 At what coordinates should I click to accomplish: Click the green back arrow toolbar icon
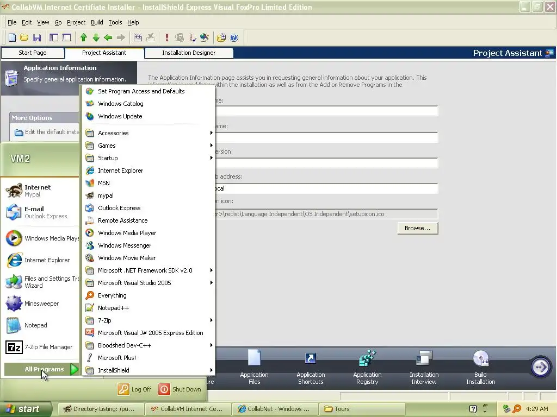[x=108, y=37]
